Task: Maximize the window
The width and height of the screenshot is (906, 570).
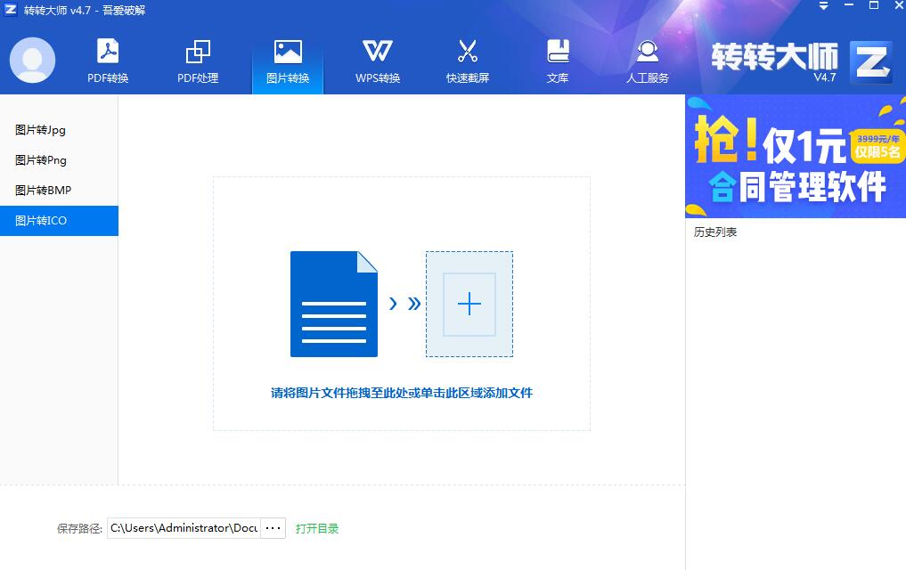Action: [874, 5]
